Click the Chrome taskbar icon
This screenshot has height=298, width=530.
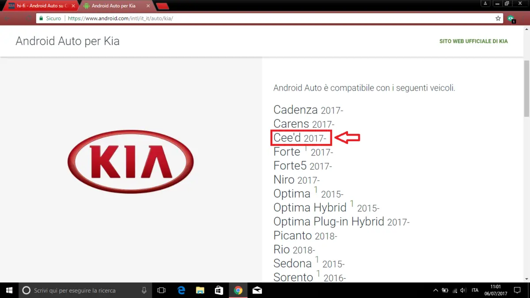(238, 290)
